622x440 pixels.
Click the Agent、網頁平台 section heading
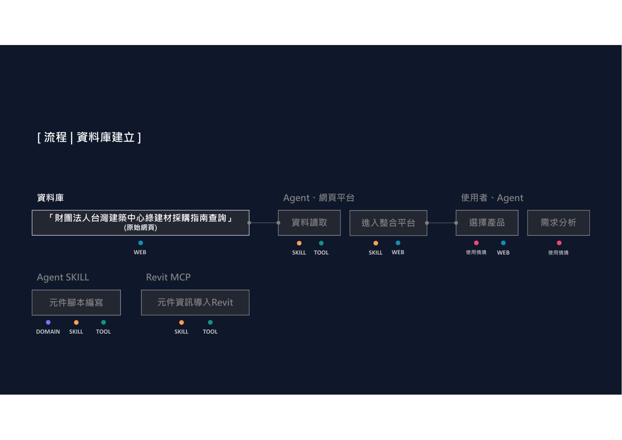point(319,198)
